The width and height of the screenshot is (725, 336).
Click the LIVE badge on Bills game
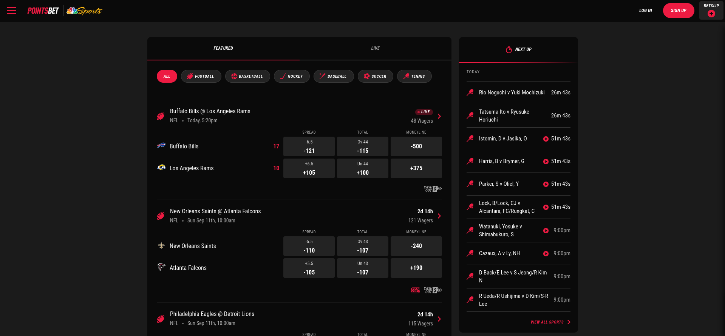424,112
